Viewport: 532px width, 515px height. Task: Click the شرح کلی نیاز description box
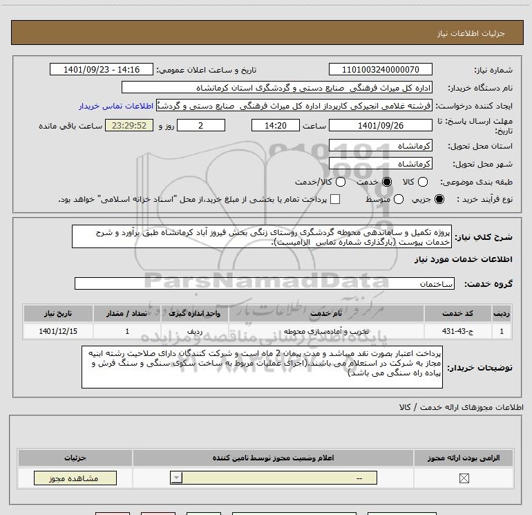click(262, 236)
